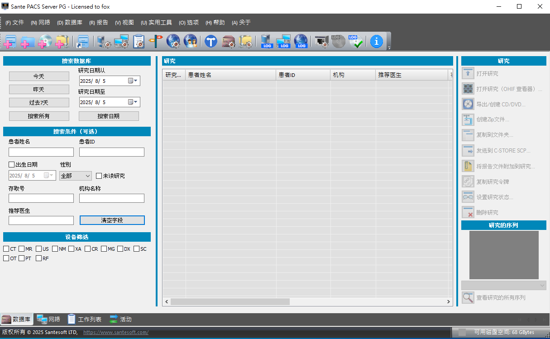Open the 研究日期至 date picker dropdown

[x=135, y=102]
